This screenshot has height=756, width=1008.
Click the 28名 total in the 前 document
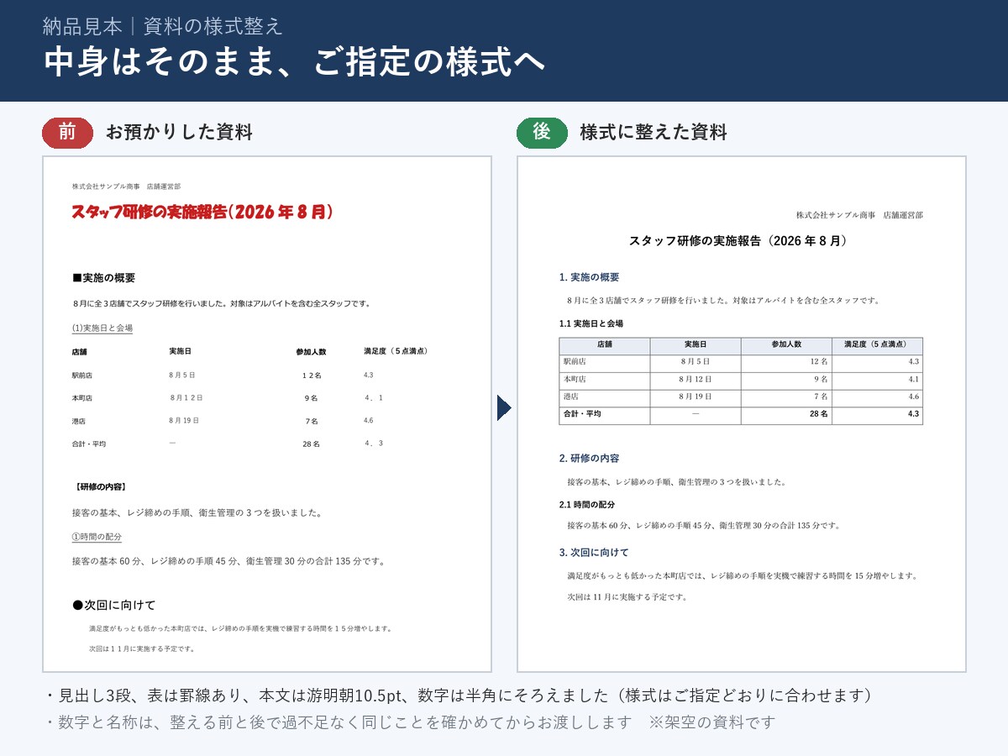click(x=311, y=444)
